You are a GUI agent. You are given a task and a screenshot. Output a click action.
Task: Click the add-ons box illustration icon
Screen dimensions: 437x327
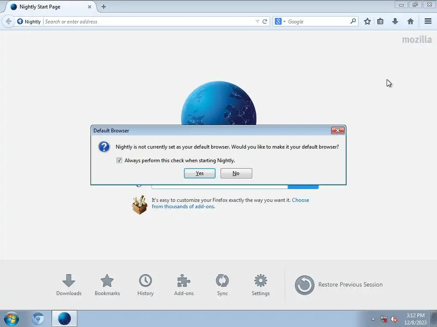140,205
